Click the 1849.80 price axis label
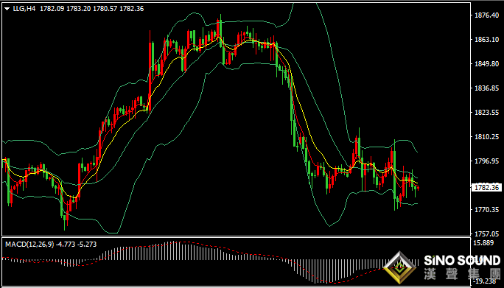 click(486, 63)
